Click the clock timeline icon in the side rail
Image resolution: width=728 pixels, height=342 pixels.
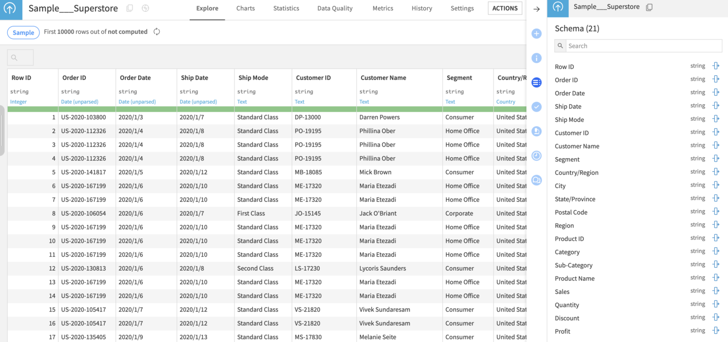pos(536,156)
